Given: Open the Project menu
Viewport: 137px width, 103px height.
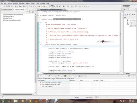Looking at the screenshot, I should (x=33, y=3).
